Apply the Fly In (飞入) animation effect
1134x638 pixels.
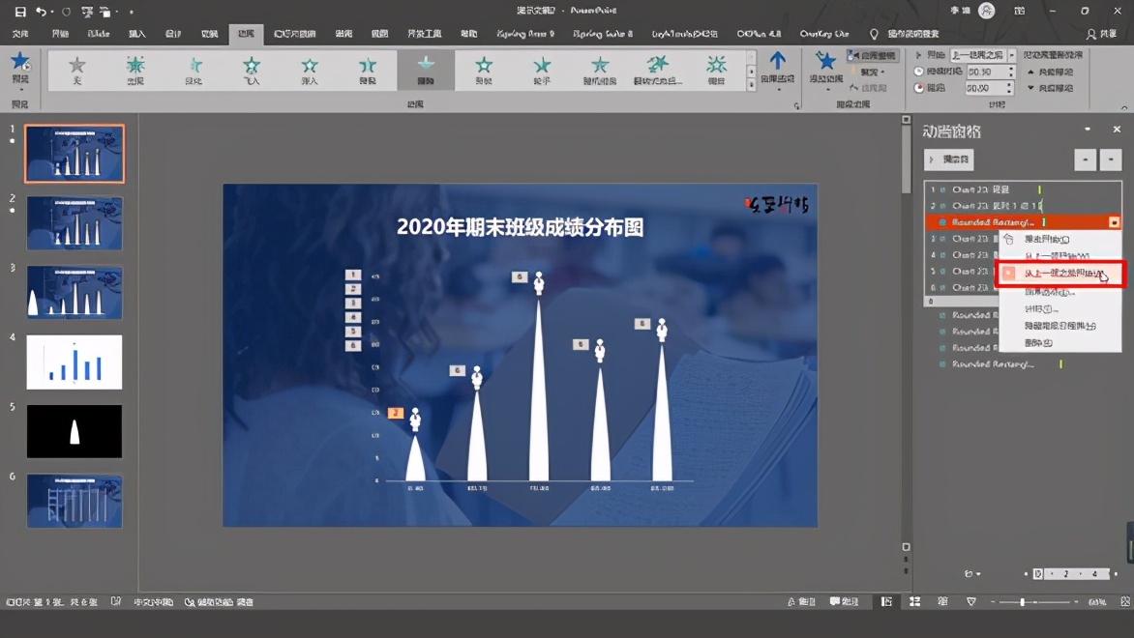[251, 71]
